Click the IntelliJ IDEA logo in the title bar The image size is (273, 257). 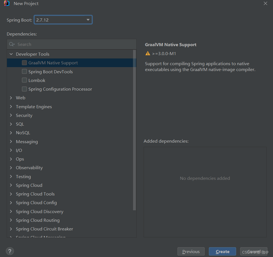pos(6,3)
